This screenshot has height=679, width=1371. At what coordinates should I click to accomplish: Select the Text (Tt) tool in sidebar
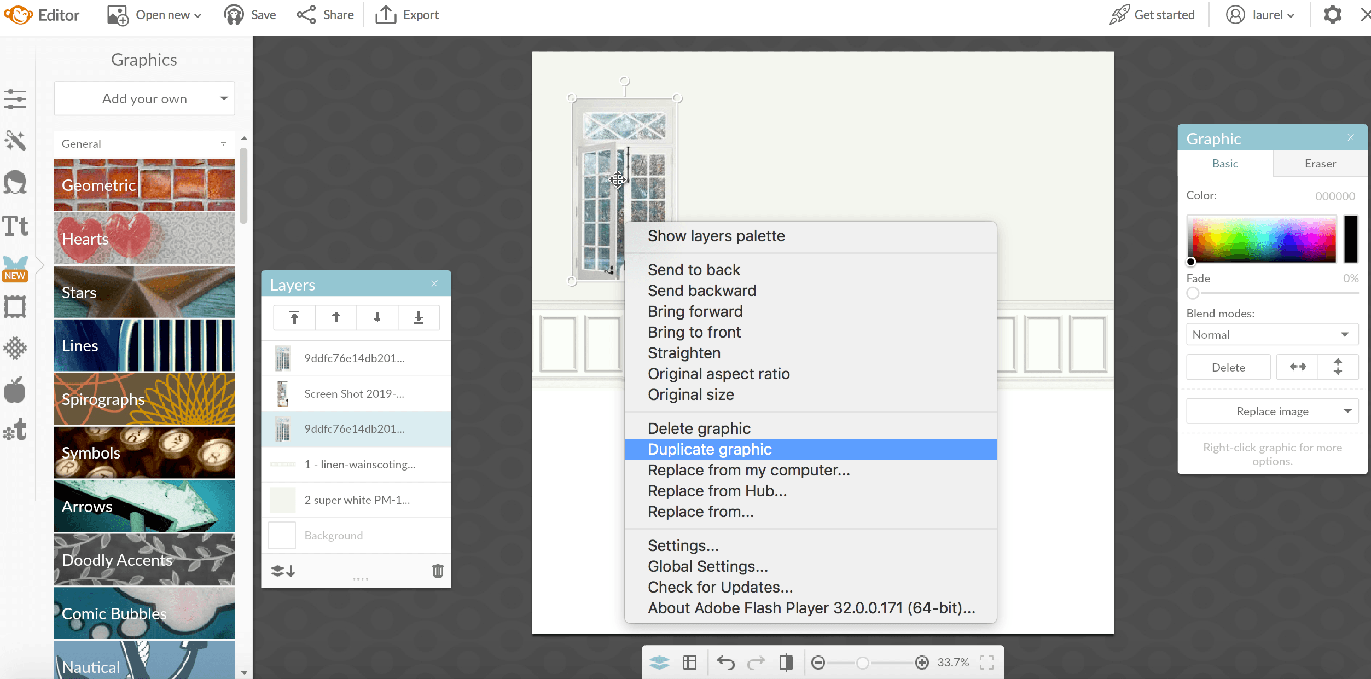pos(15,225)
